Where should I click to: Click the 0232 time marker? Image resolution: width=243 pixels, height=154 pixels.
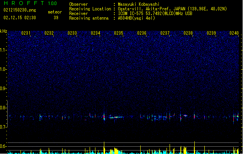pos(49,33)
